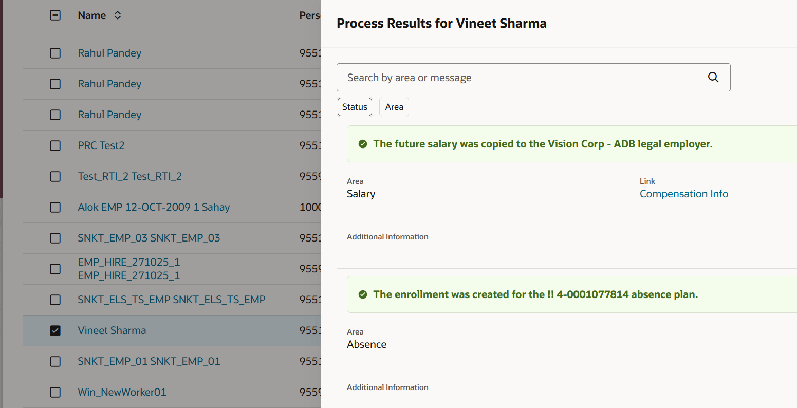Viewport: 797px width, 408px height.
Task: Open the PRC Test2 record
Action: pyautogui.click(x=101, y=145)
